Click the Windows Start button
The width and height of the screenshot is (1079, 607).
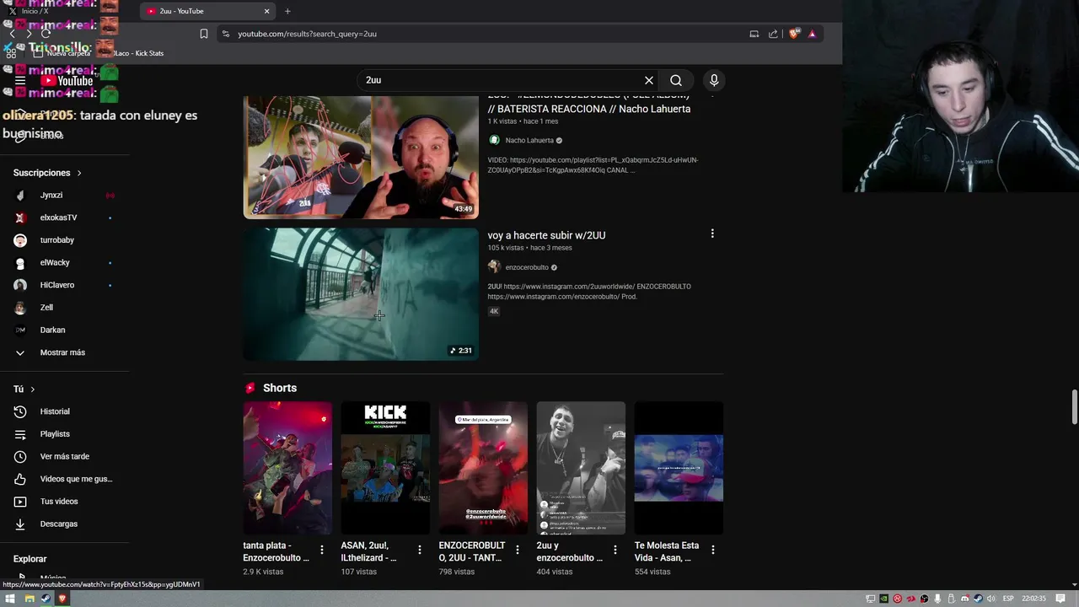point(10,599)
